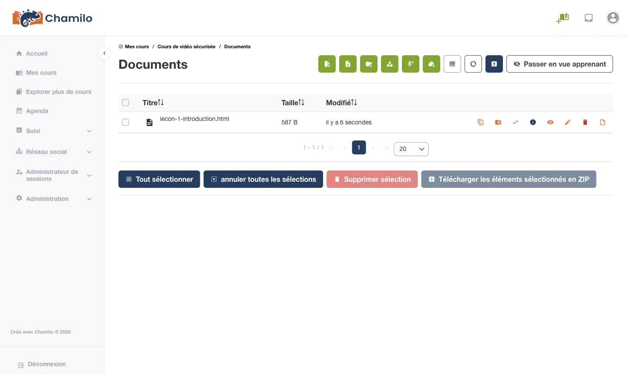Image resolution: width=627 pixels, height=374 pixels.
Task: Click the blank page icon at row end
Action: 603,122
